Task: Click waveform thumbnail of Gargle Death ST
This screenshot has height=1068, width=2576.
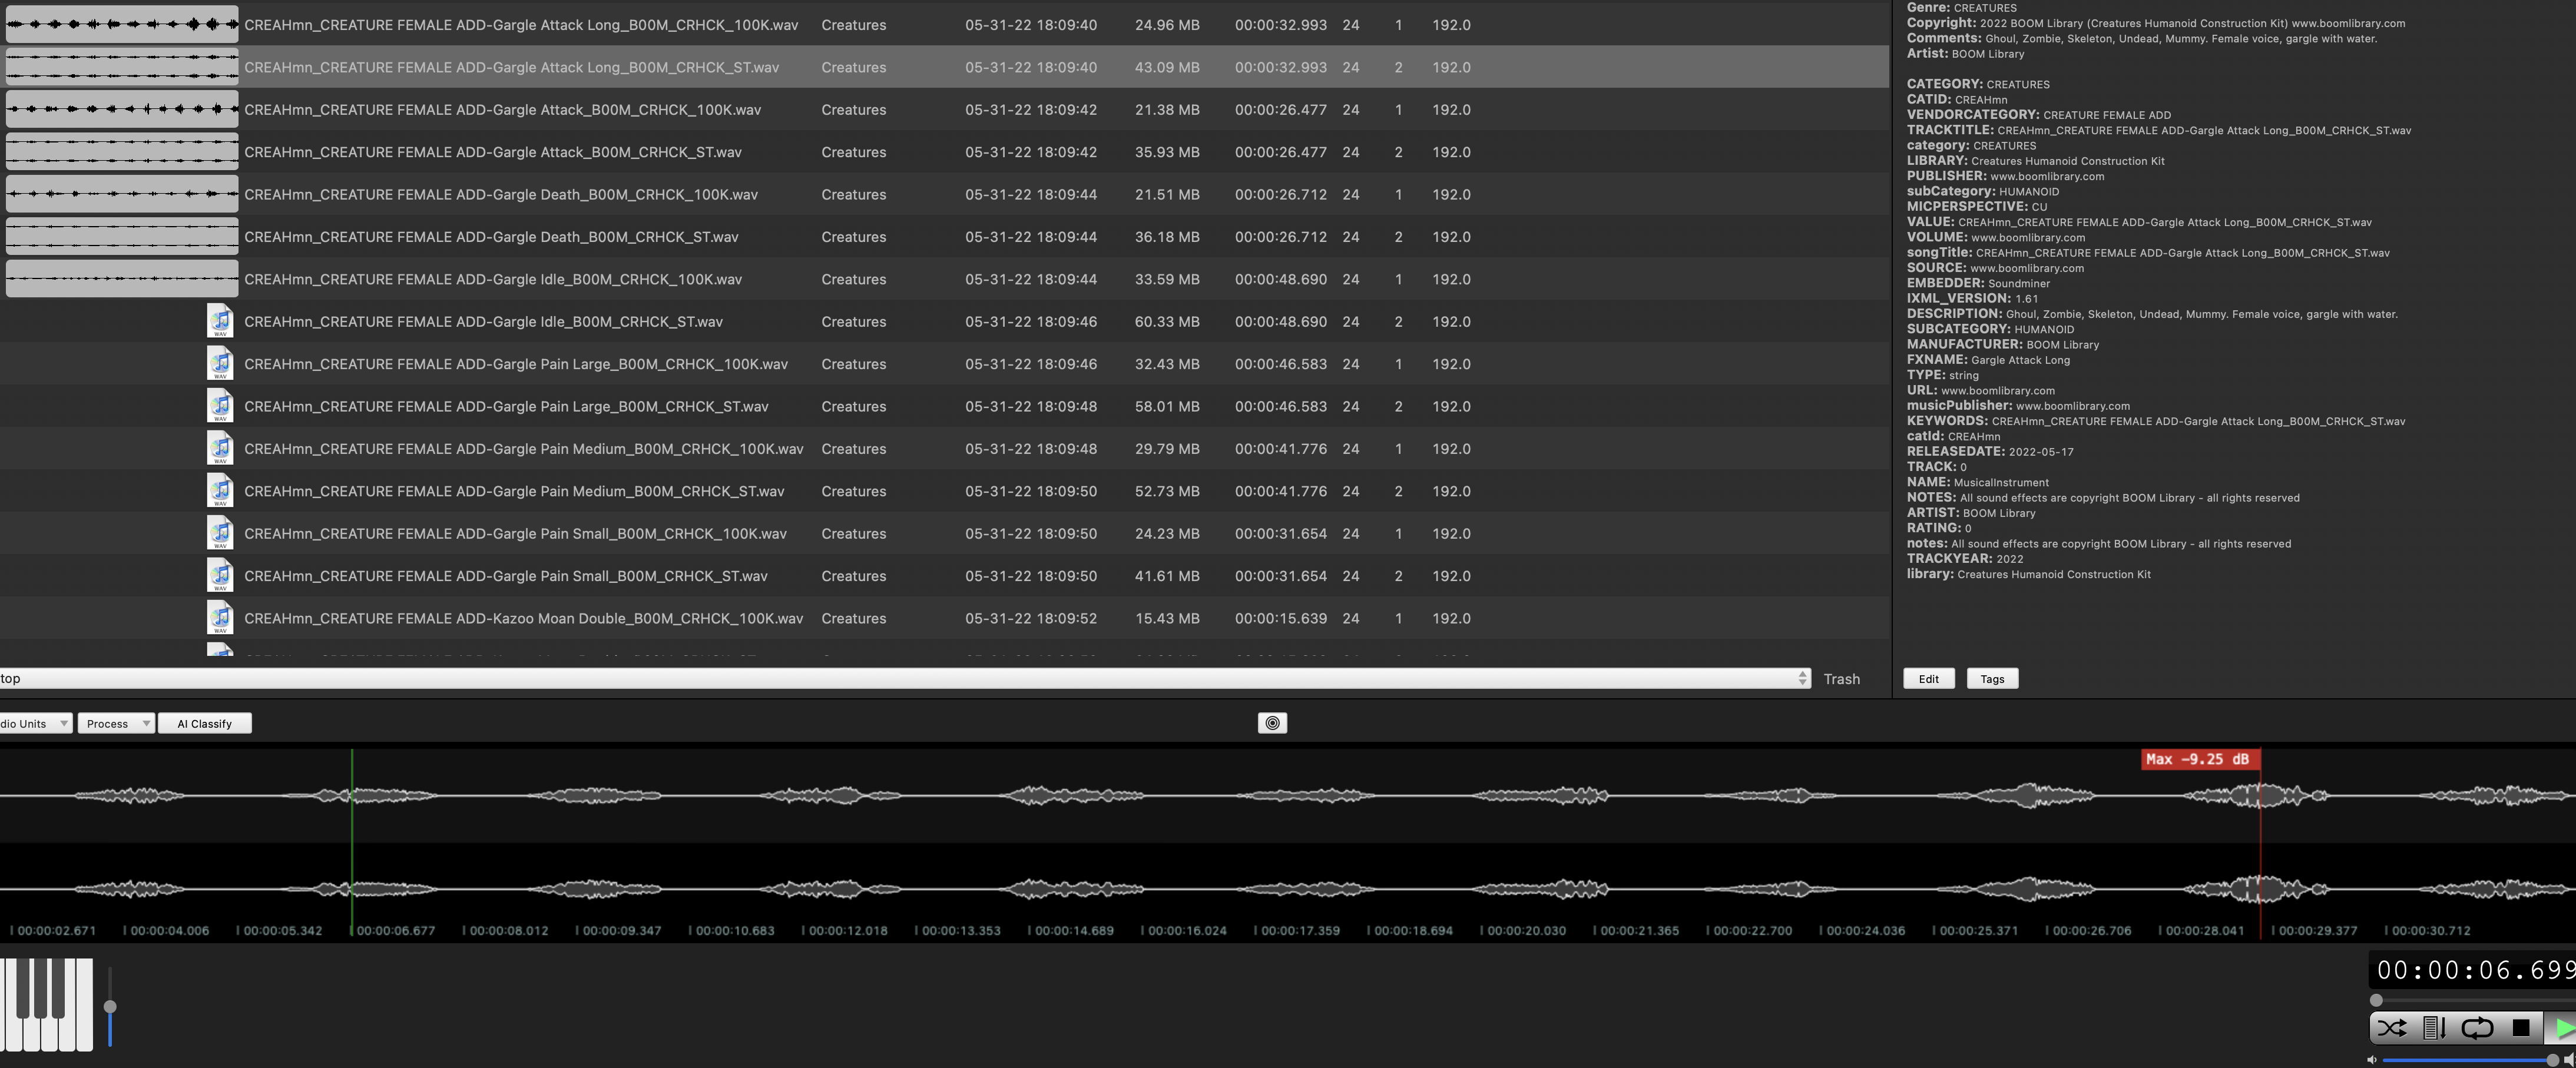Action: pyautogui.click(x=122, y=237)
